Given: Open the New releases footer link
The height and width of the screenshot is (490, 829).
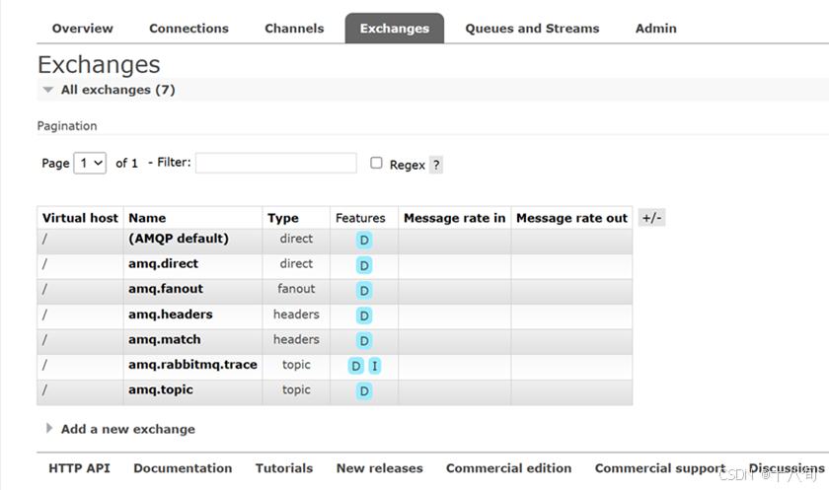Looking at the screenshot, I should point(380,468).
